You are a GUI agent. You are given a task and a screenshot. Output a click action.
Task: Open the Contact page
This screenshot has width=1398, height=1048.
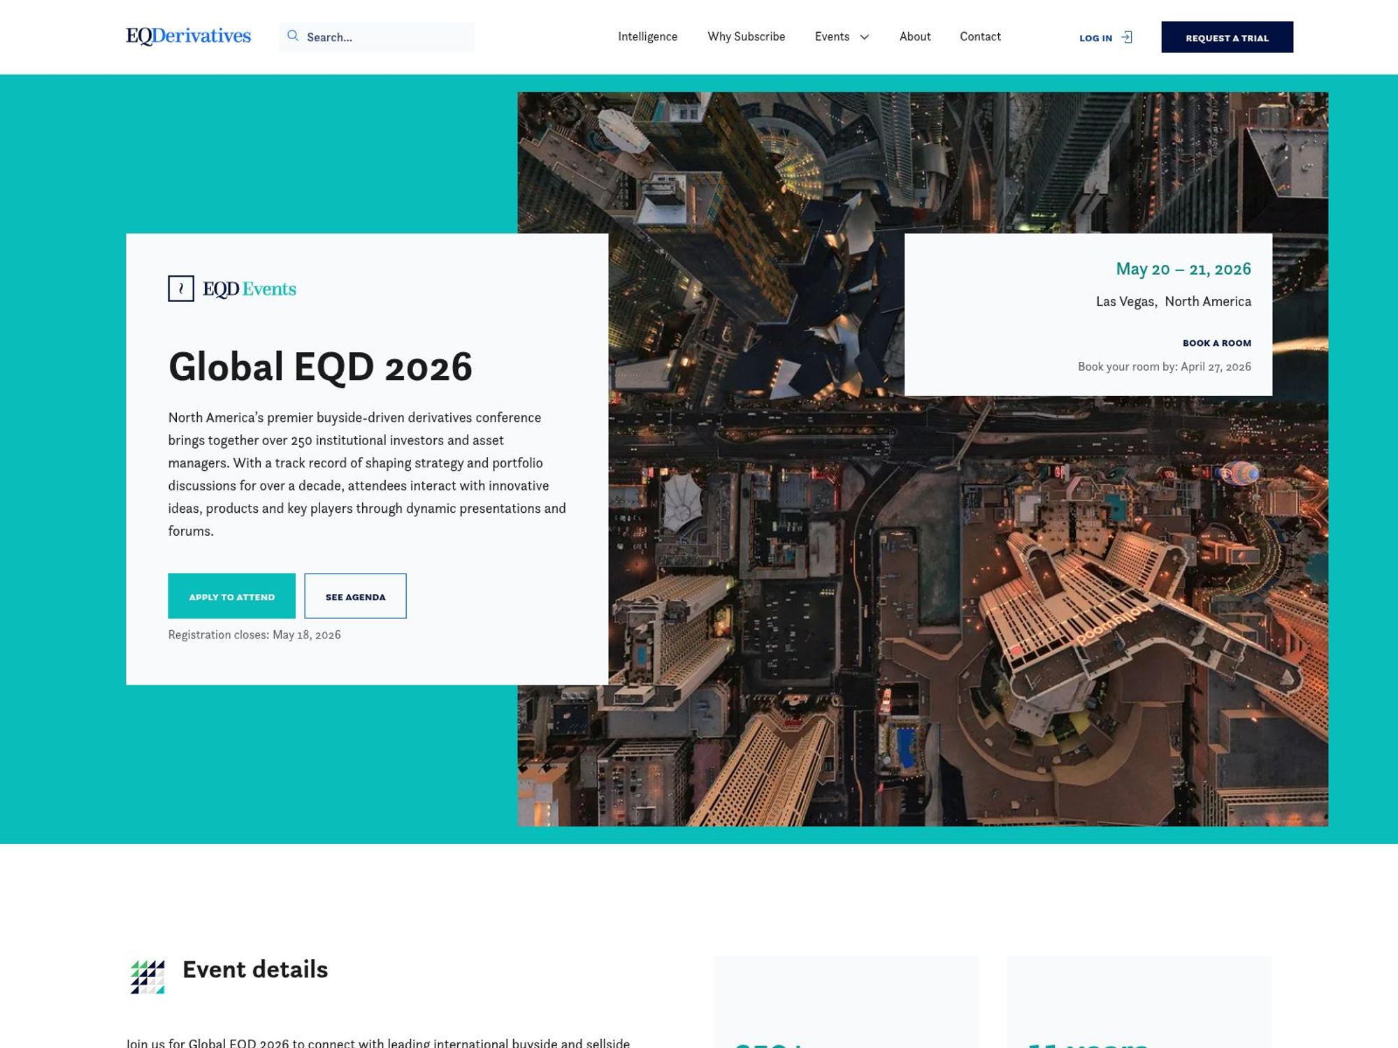point(980,36)
